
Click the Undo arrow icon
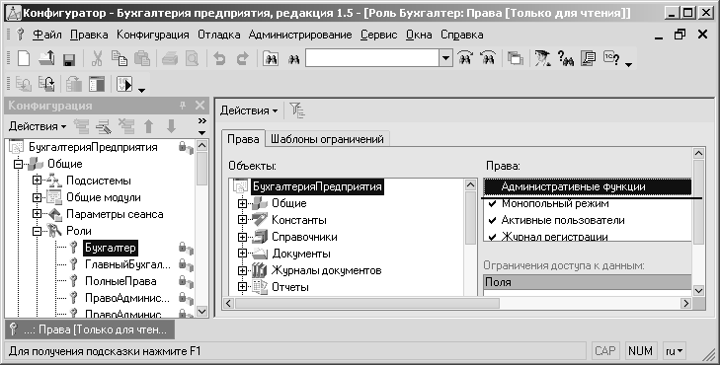pos(220,58)
